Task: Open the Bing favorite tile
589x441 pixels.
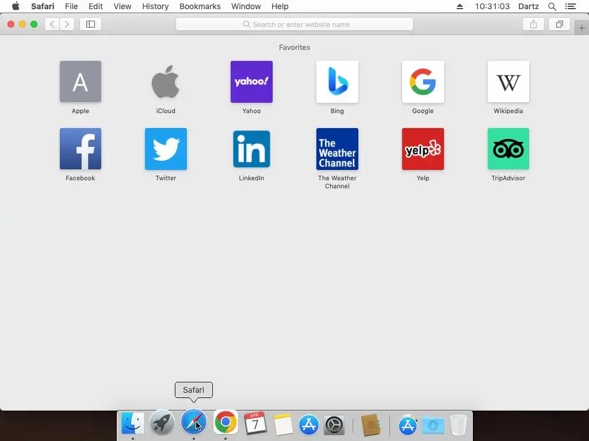Action: (x=337, y=82)
